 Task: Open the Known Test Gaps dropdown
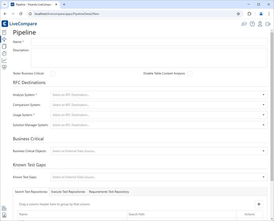[x=263, y=177]
